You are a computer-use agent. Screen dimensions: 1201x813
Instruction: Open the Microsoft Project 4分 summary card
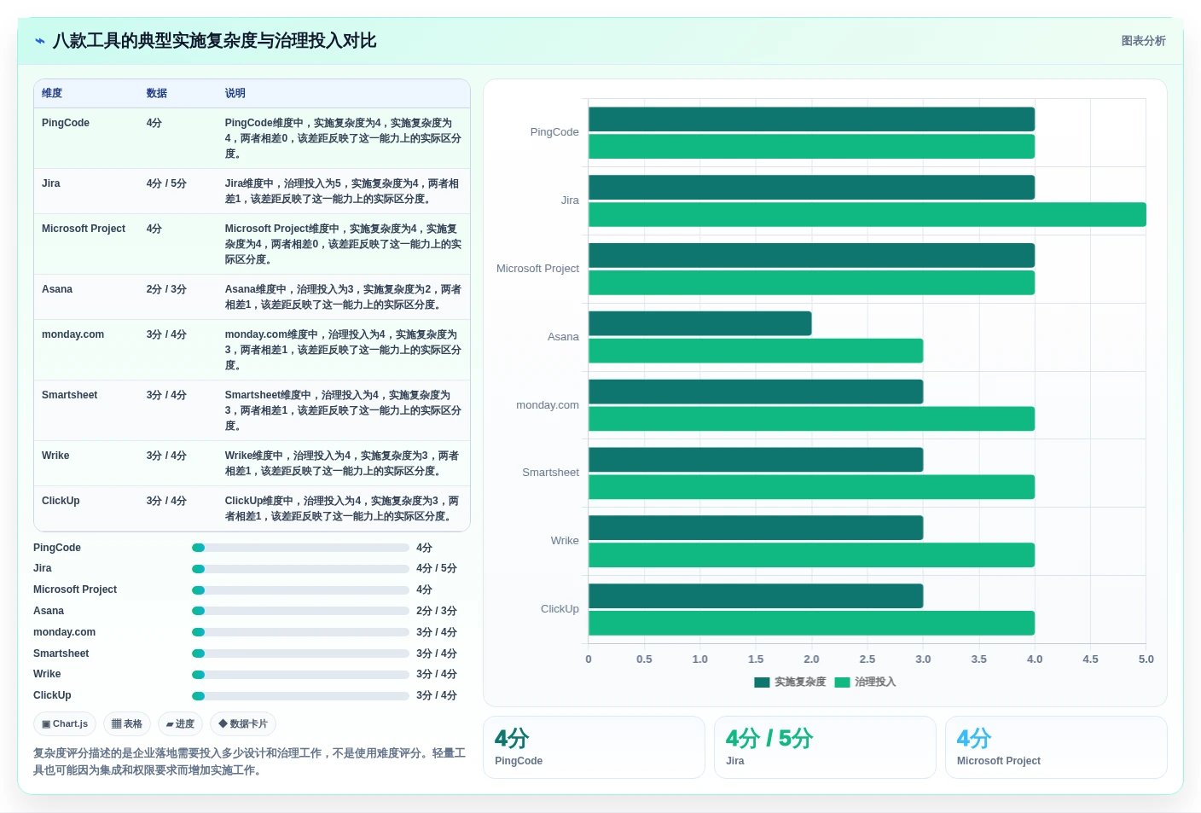(1056, 747)
